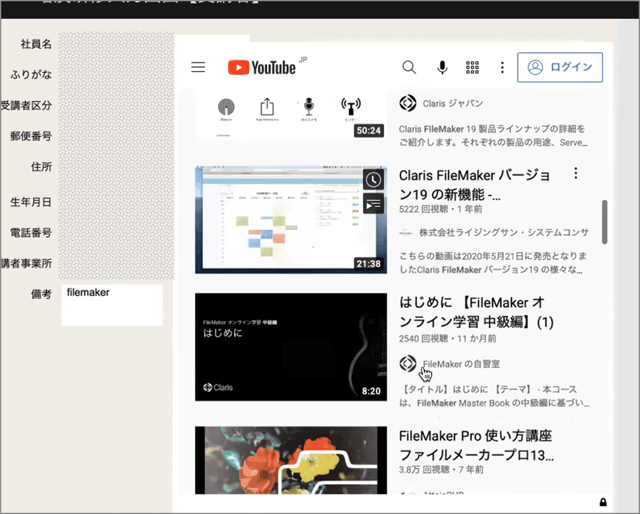Open the YouTube hamburger guide menu

pyautogui.click(x=198, y=67)
